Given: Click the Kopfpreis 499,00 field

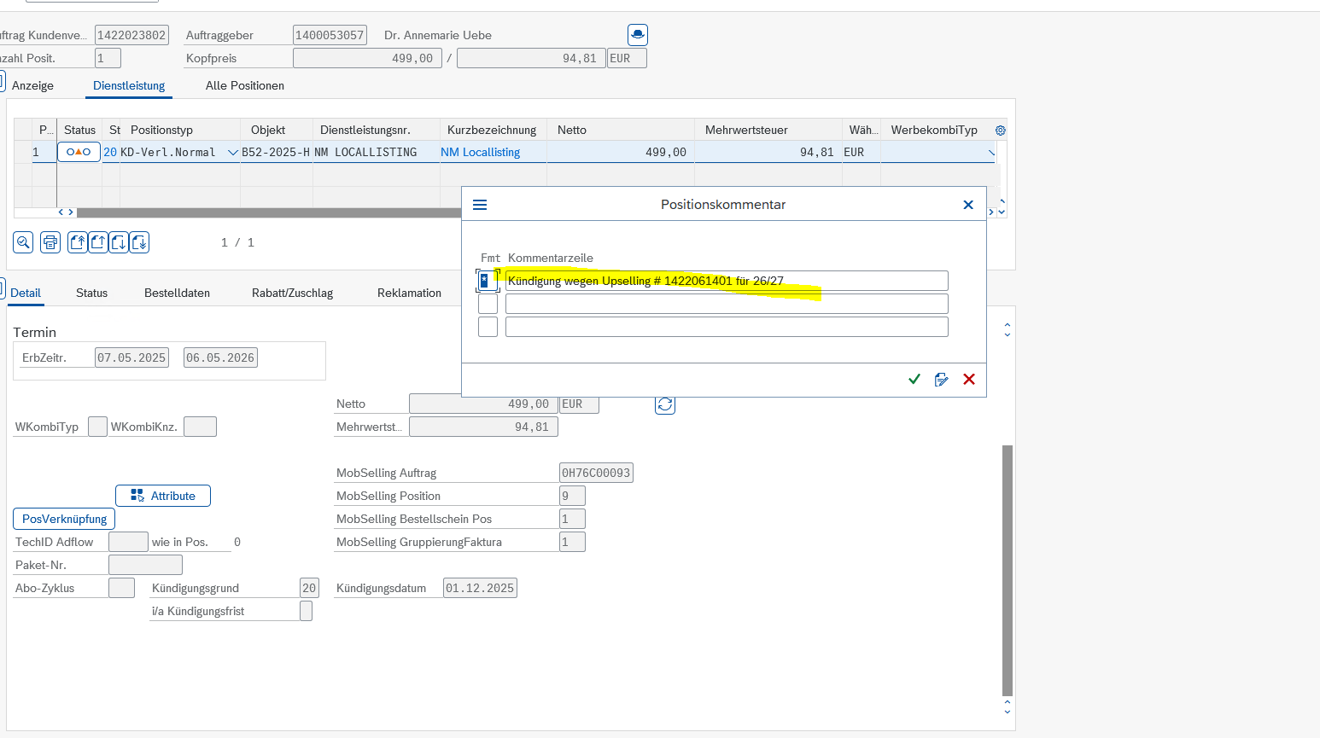Looking at the screenshot, I should click(367, 58).
